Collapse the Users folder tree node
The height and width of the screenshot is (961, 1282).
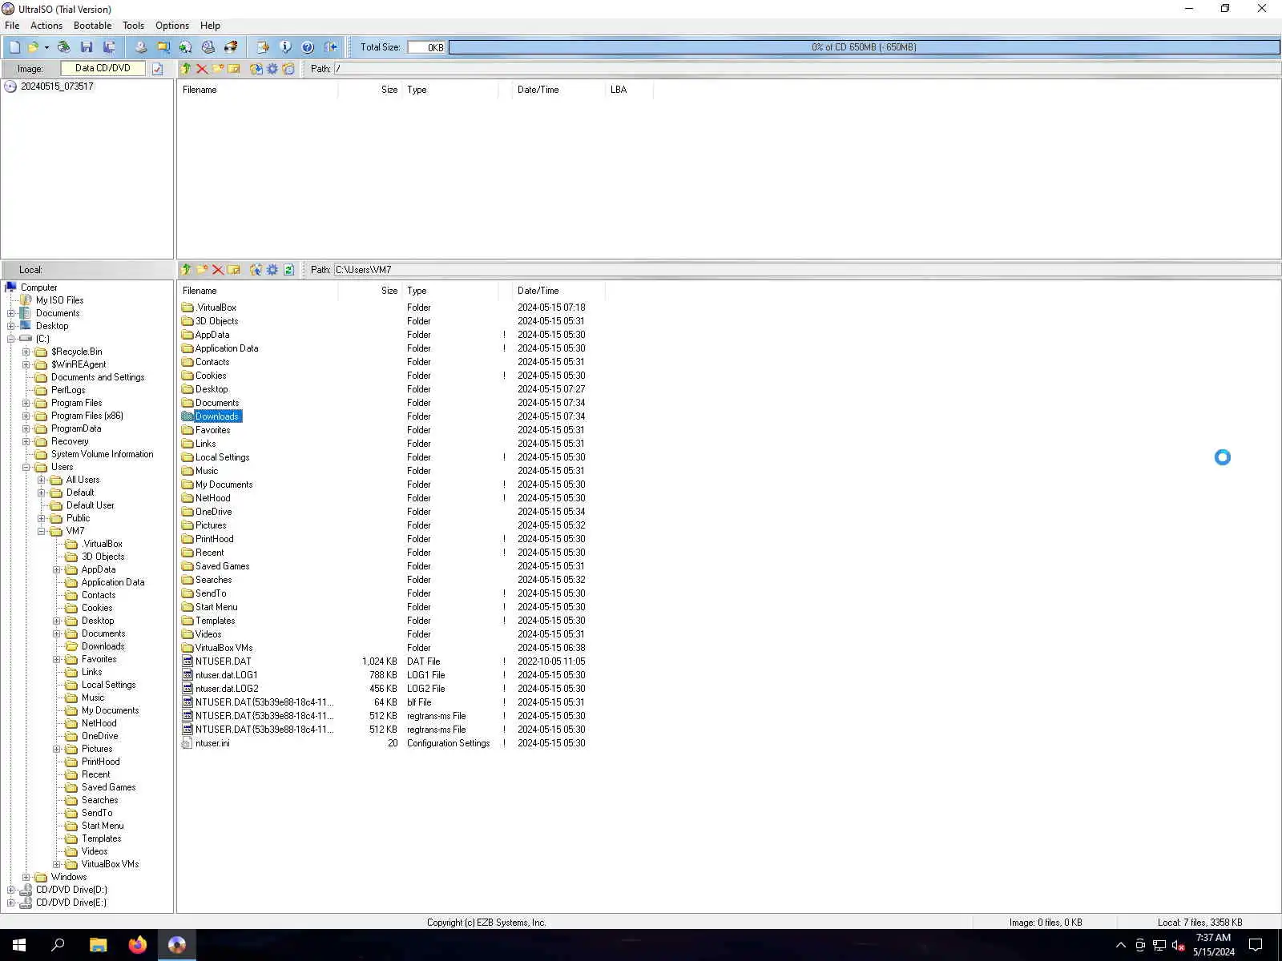pos(26,467)
